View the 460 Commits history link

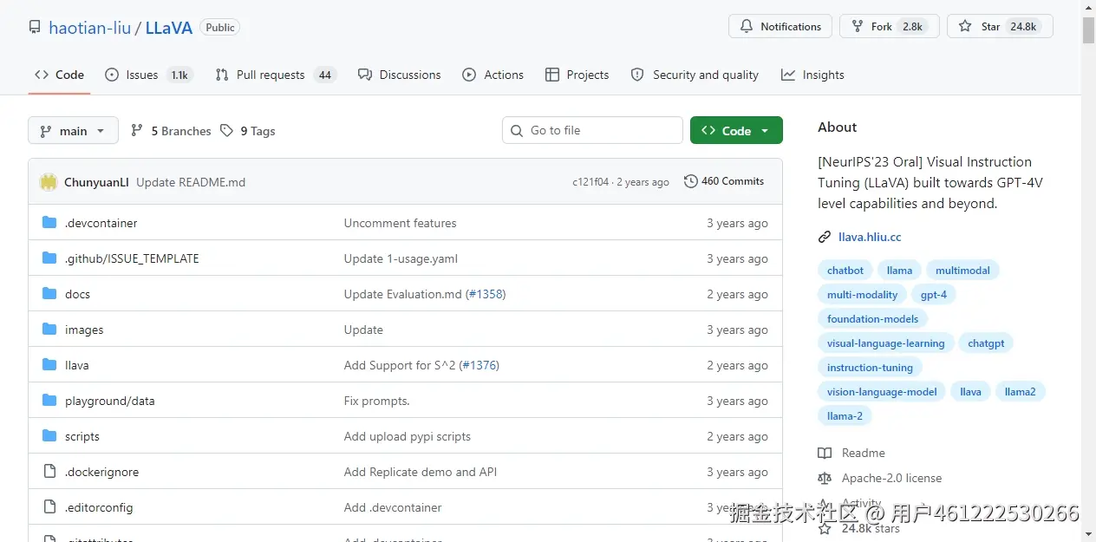[724, 181]
